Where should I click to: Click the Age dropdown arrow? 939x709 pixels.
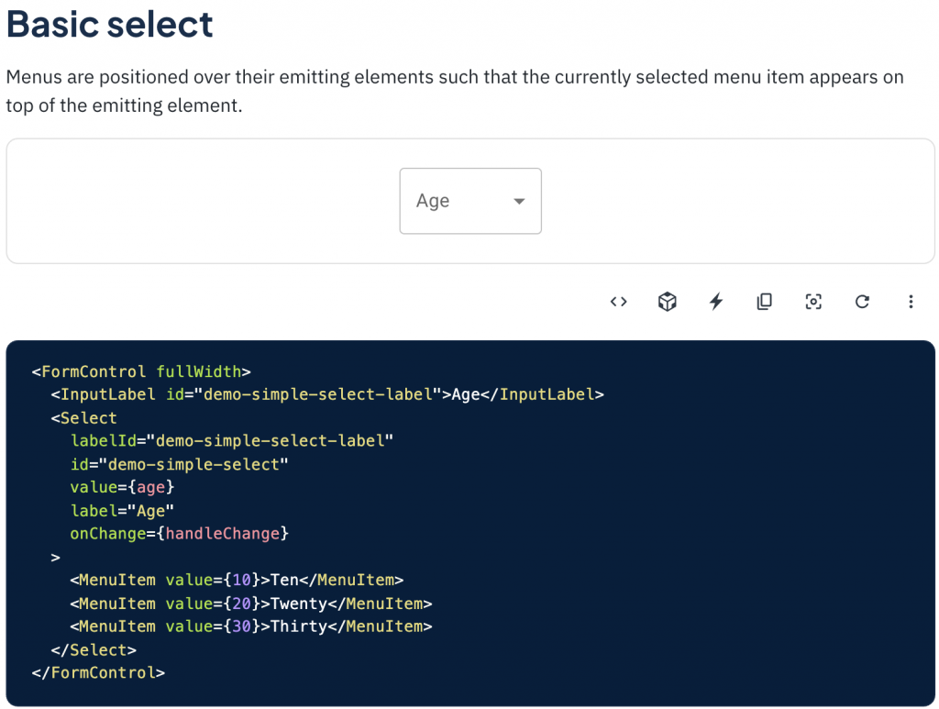point(519,201)
